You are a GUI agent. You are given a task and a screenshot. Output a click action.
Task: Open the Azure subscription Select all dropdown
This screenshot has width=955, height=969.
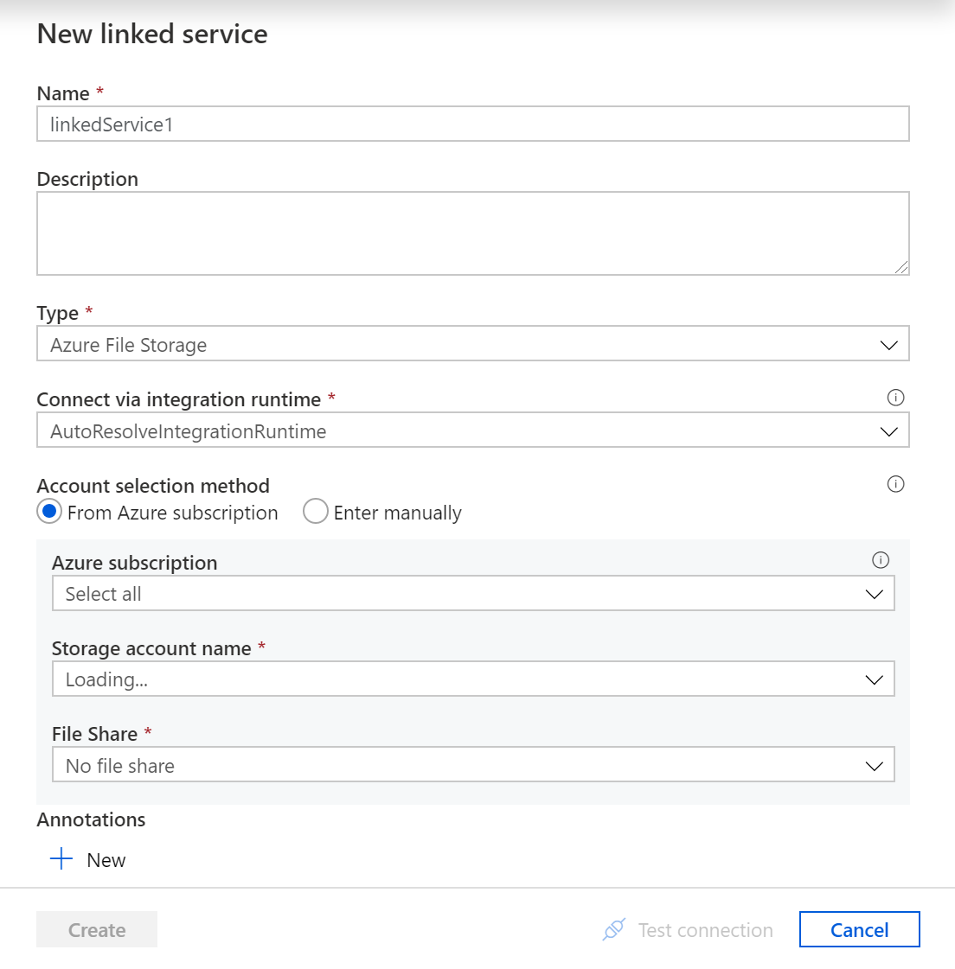[458, 594]
